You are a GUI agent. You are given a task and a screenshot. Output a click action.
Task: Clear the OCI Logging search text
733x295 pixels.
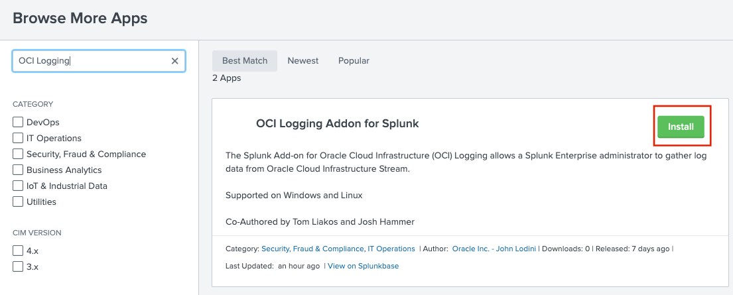tap(175, 61)
